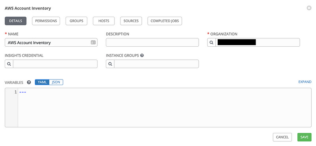Click the Variables help question icon
Viewport: 316px width, 146px height.
pos(29,82)
